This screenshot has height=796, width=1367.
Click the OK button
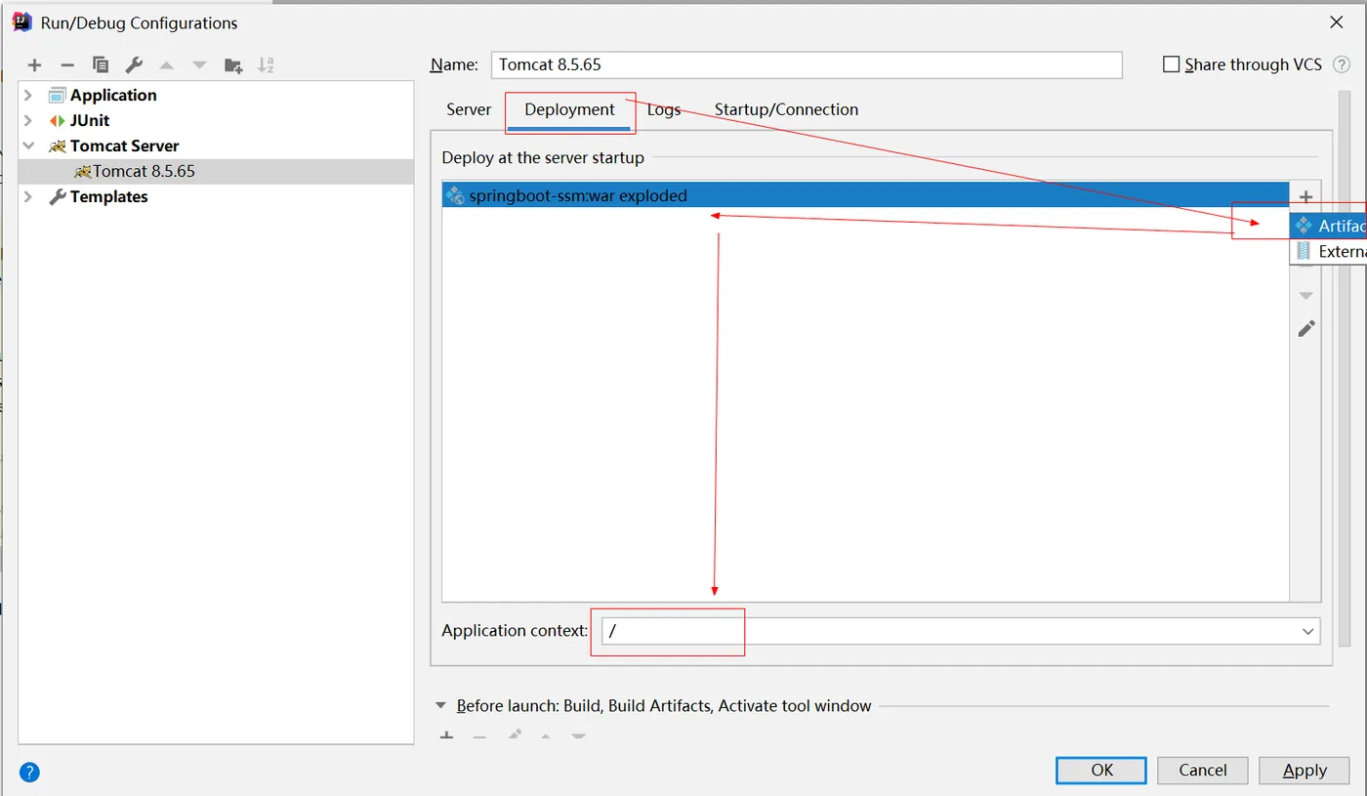[x=1101, y=770]
